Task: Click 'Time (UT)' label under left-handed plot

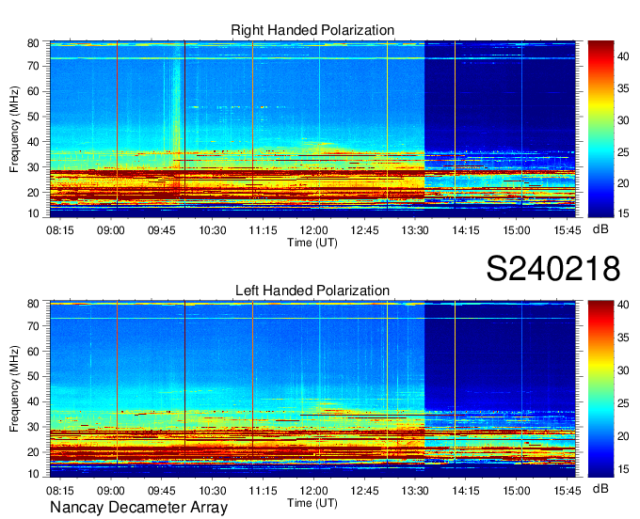Action: coord(312,503)
